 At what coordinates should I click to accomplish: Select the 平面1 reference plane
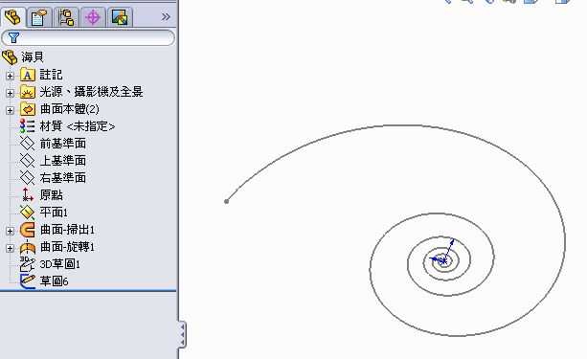54,213
